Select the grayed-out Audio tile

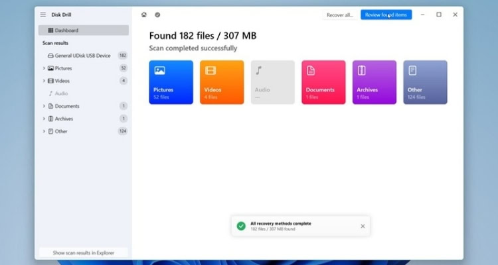click(273, 82)
